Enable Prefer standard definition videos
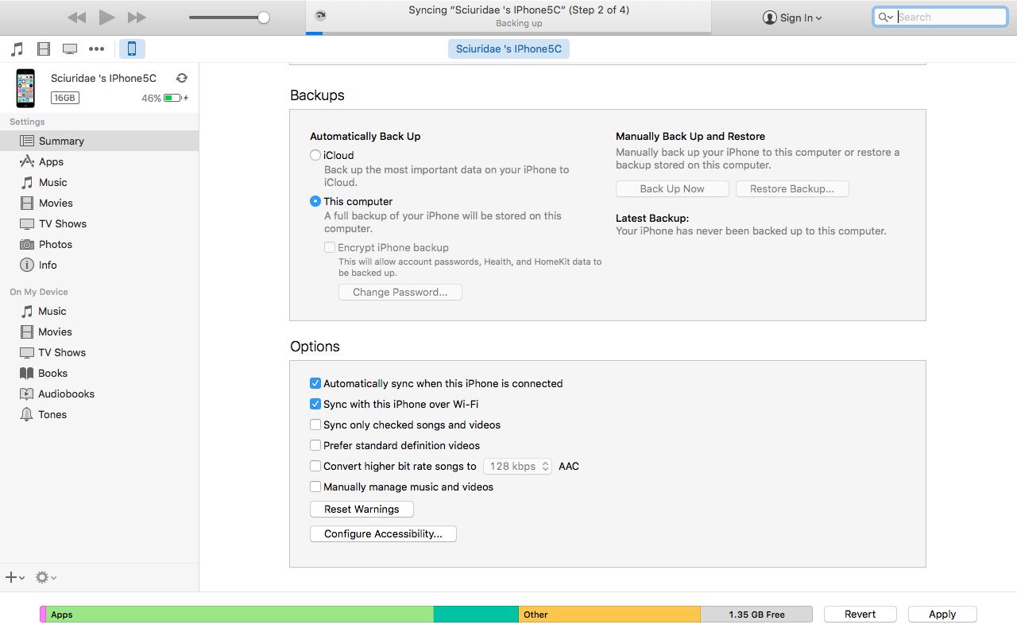Screen dimensions: 1017x636 click(315, 445)
